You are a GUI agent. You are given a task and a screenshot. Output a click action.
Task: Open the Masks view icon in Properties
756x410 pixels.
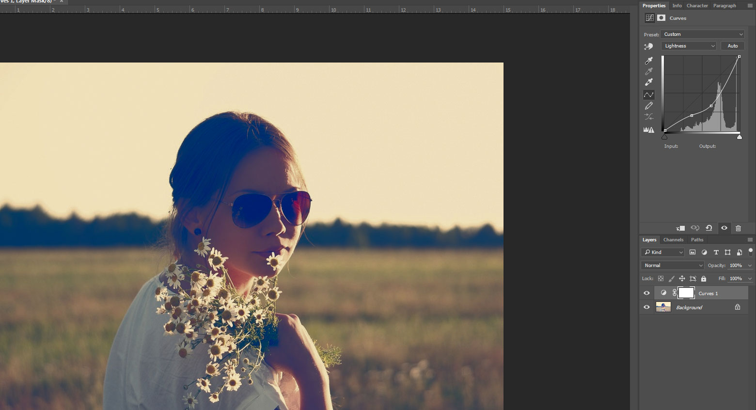point(661,18)
